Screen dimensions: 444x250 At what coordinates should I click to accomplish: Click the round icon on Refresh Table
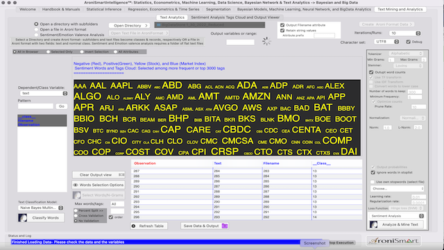pyautogui.click(x=134, y=226)
